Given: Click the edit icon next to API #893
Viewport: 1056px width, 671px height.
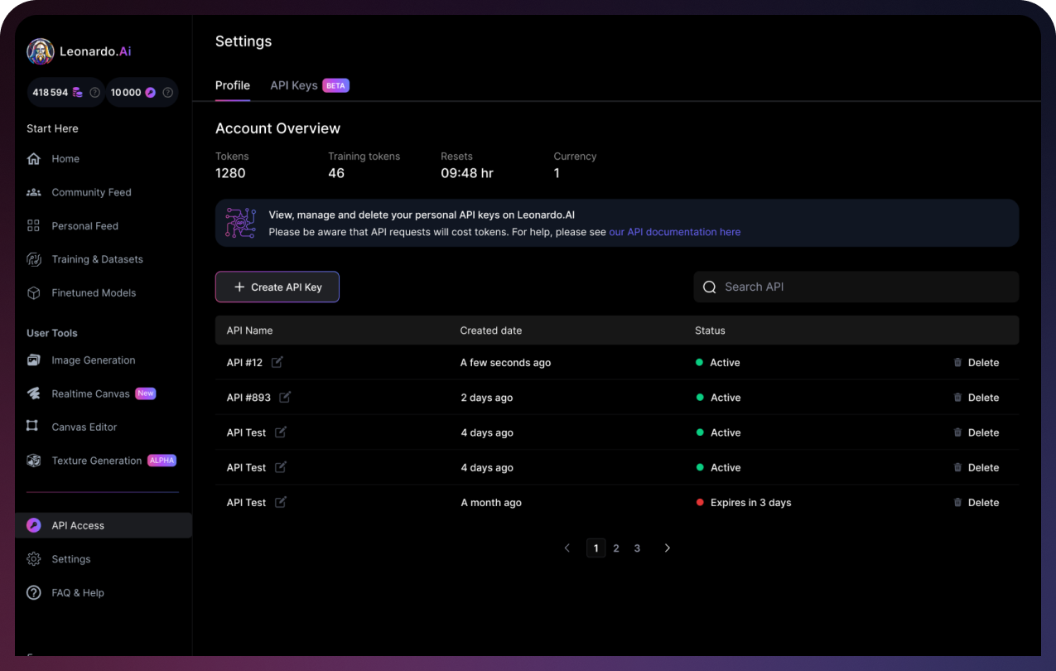Looking at the screenshot, I should (x=285, y=398).
